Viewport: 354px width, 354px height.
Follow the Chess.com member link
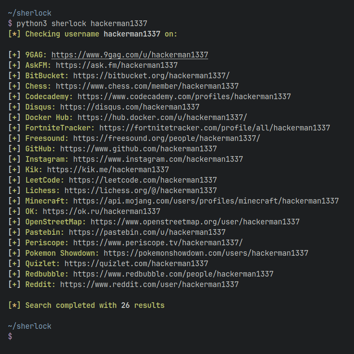(147, 86)
